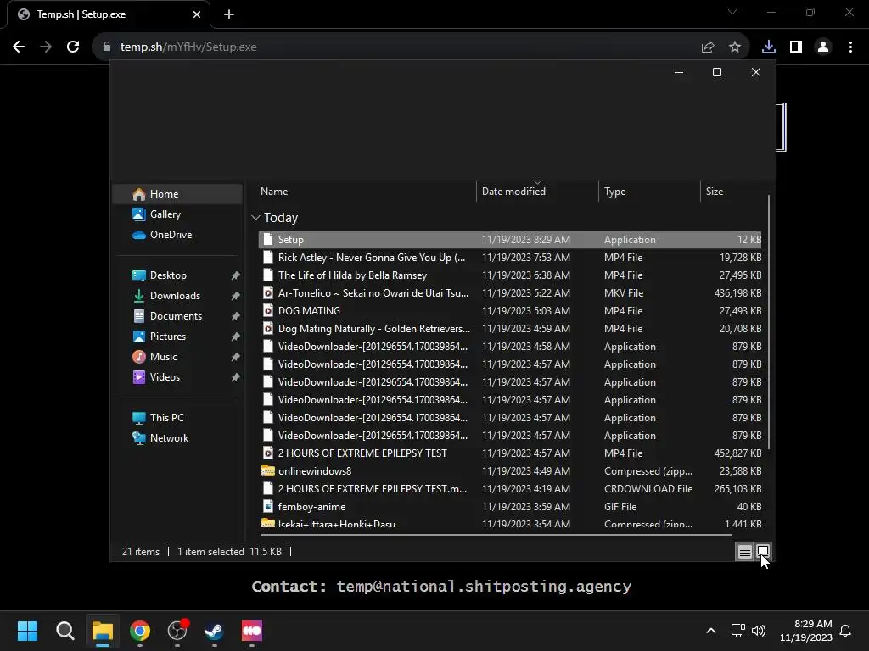Minimize the File Explorer window
869x651 pixels.
pyautogui.click(x=678, y=72)
